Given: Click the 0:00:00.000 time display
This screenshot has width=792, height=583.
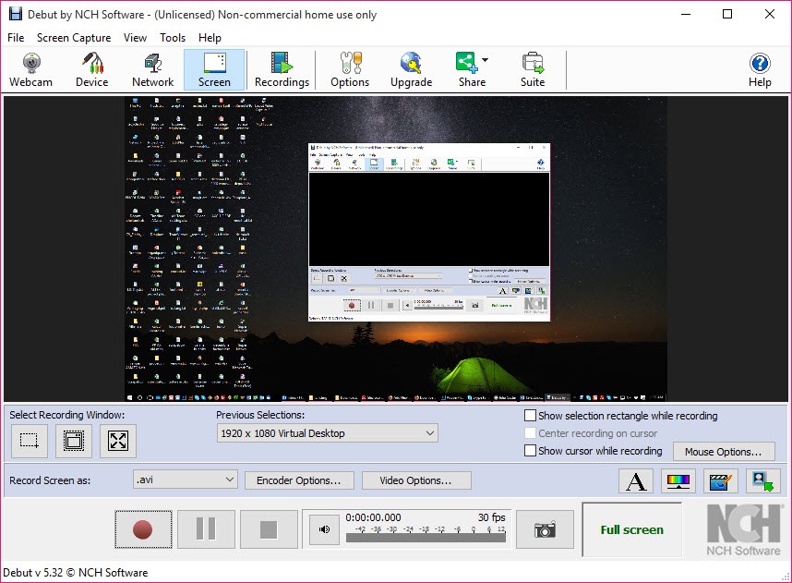Looking at the screenshot, I should point(373,517).
